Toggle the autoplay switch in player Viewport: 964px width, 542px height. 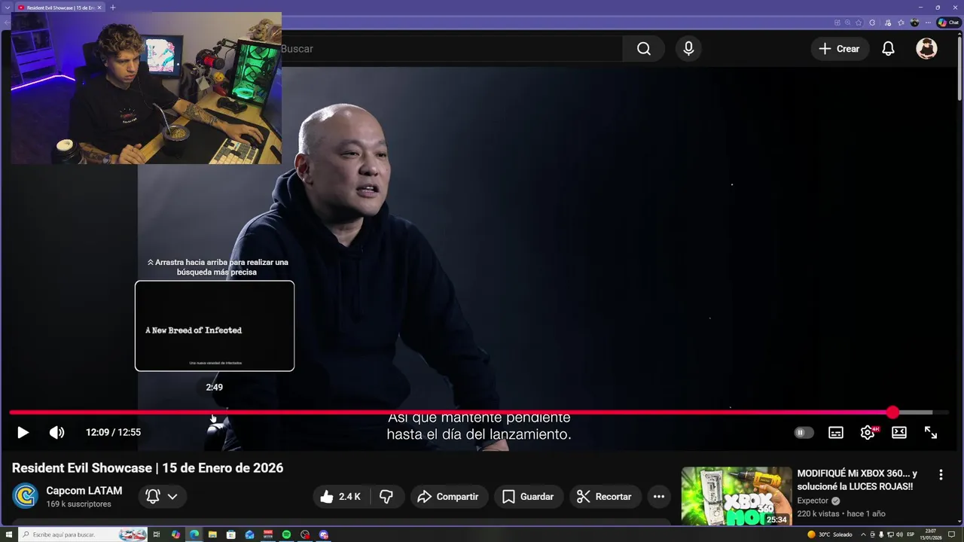click(x=804, y=432)
